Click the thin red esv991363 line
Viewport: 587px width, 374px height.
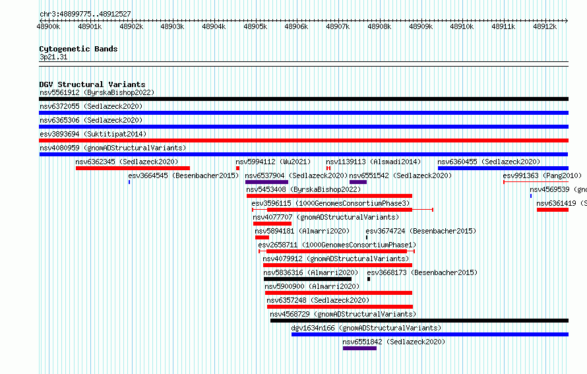[536, 182]
